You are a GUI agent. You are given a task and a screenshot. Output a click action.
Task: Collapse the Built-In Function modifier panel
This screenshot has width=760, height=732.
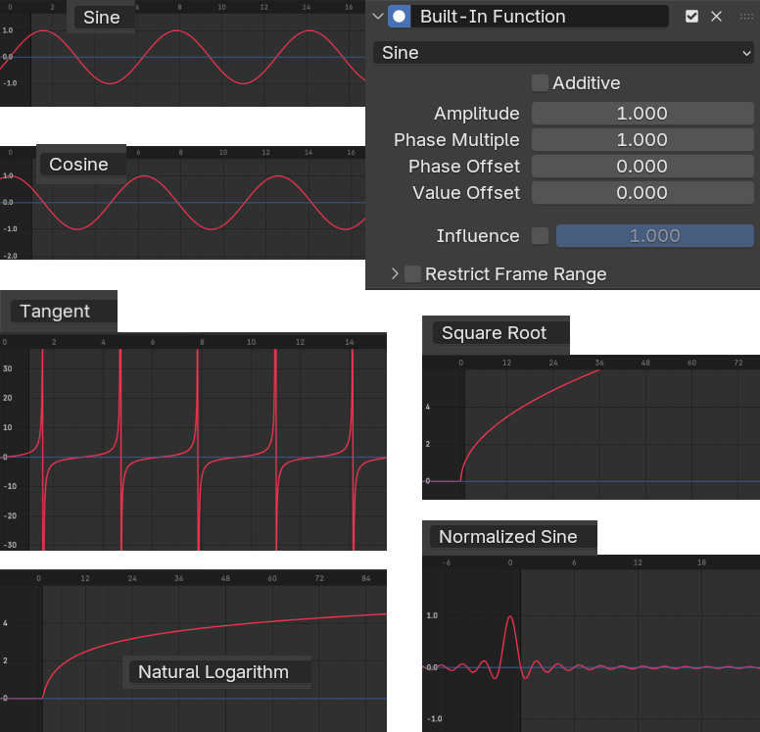click(378, 17)
